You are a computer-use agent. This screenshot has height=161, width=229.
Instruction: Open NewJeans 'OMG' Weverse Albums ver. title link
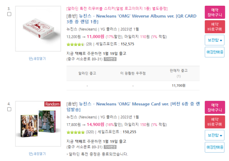(131, 19)
